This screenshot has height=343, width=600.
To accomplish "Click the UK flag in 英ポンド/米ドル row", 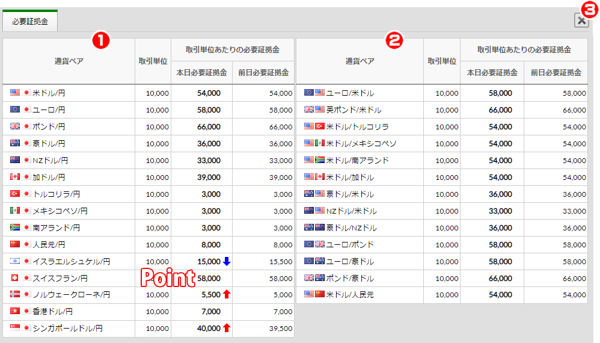I will [309, 110].
